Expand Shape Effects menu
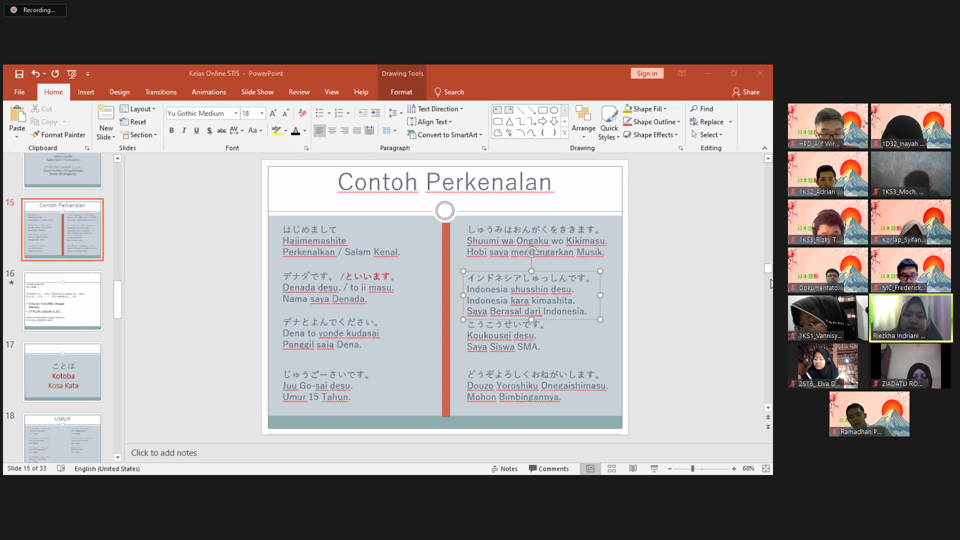Image resolution: width=960 pixels, height=540 pixels. [650, 135]
